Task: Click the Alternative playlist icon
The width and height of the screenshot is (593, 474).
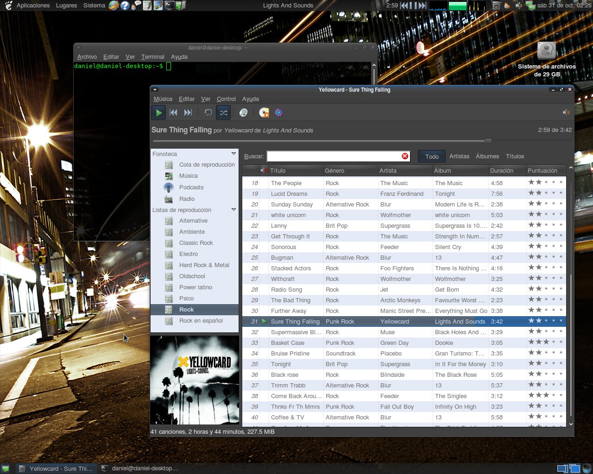Action: coord(169,221)
